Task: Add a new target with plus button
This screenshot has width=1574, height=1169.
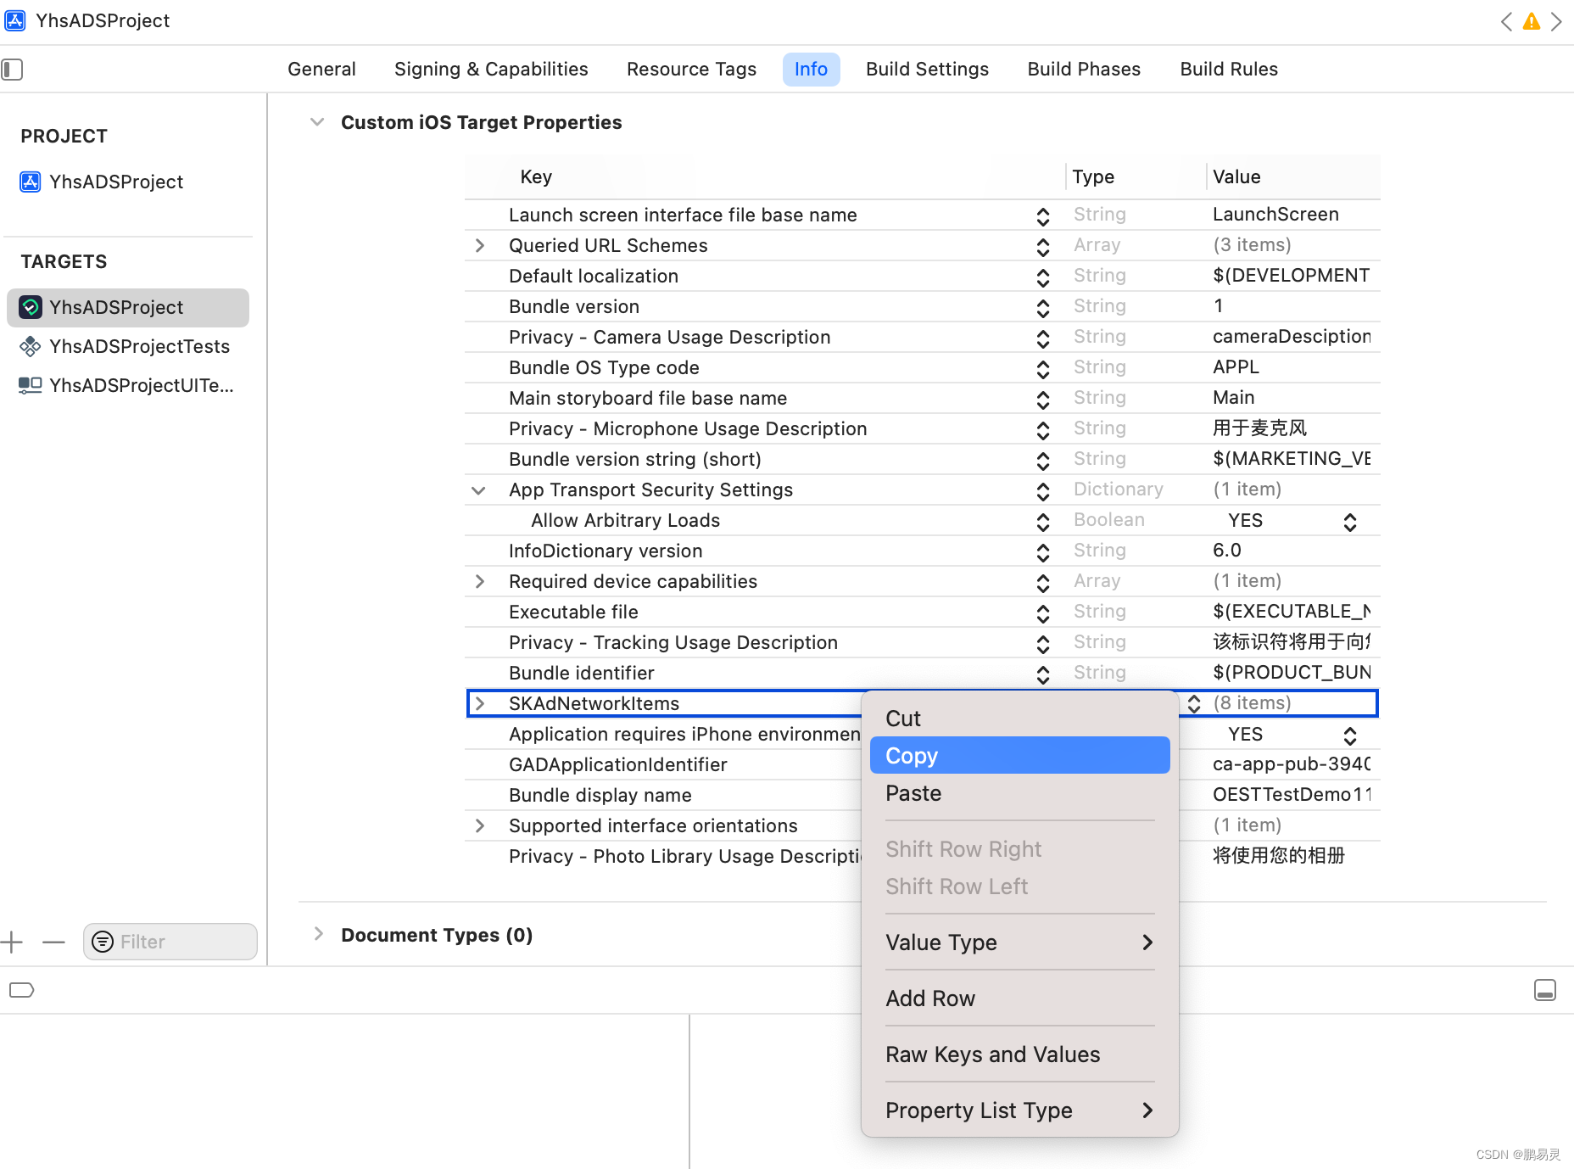Action: click(12, 942)
